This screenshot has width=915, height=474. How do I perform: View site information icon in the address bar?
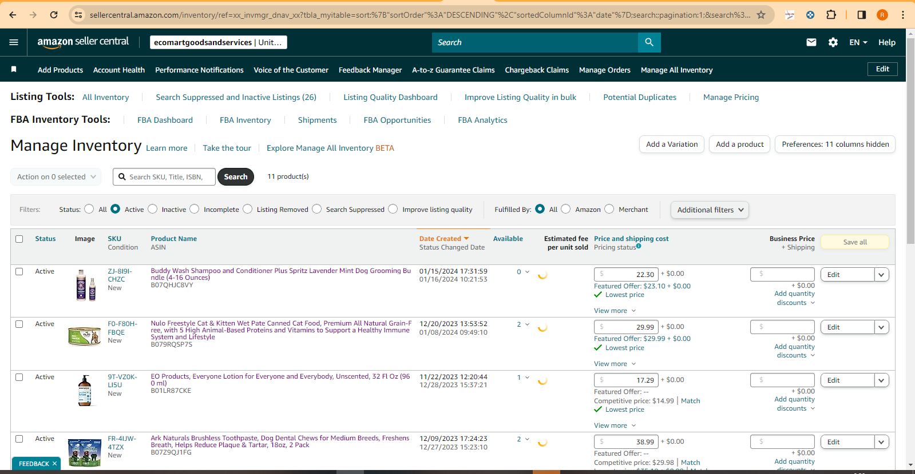tap(79, 15)
